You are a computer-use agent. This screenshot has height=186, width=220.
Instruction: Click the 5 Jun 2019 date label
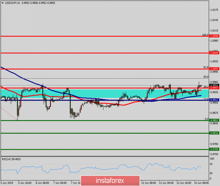pos(7,182)
